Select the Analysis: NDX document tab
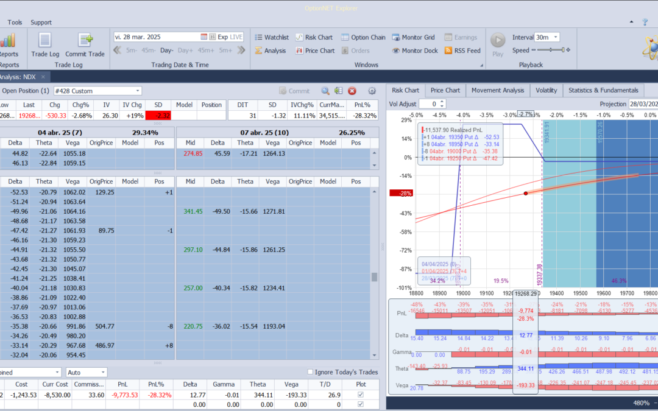This screenshot has width=658, height=411. point(19,77)
